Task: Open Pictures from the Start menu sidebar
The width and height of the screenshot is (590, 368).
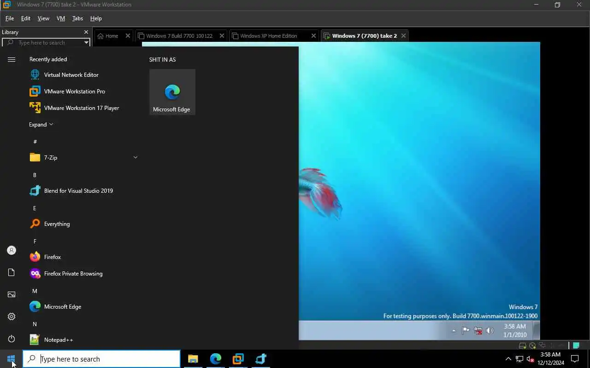Action: point(12,294)
